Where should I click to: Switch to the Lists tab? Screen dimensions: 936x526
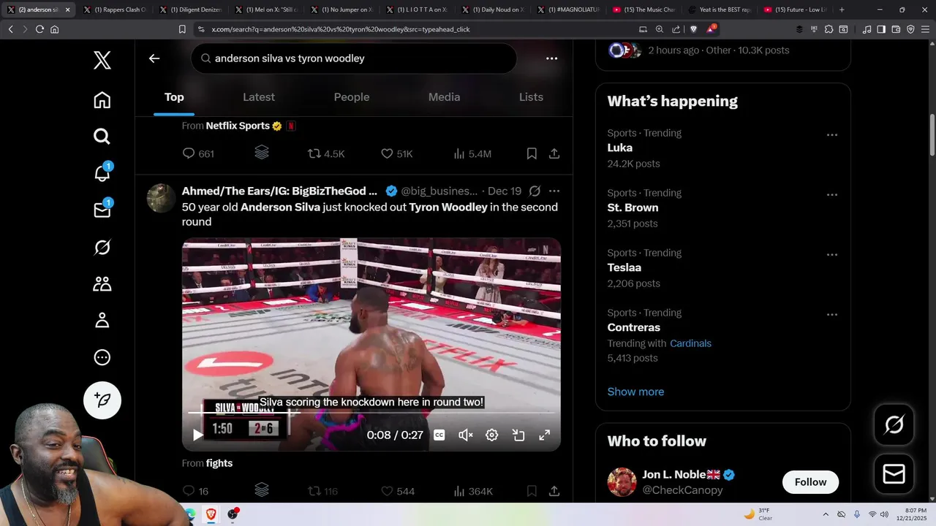coord(531,97)
